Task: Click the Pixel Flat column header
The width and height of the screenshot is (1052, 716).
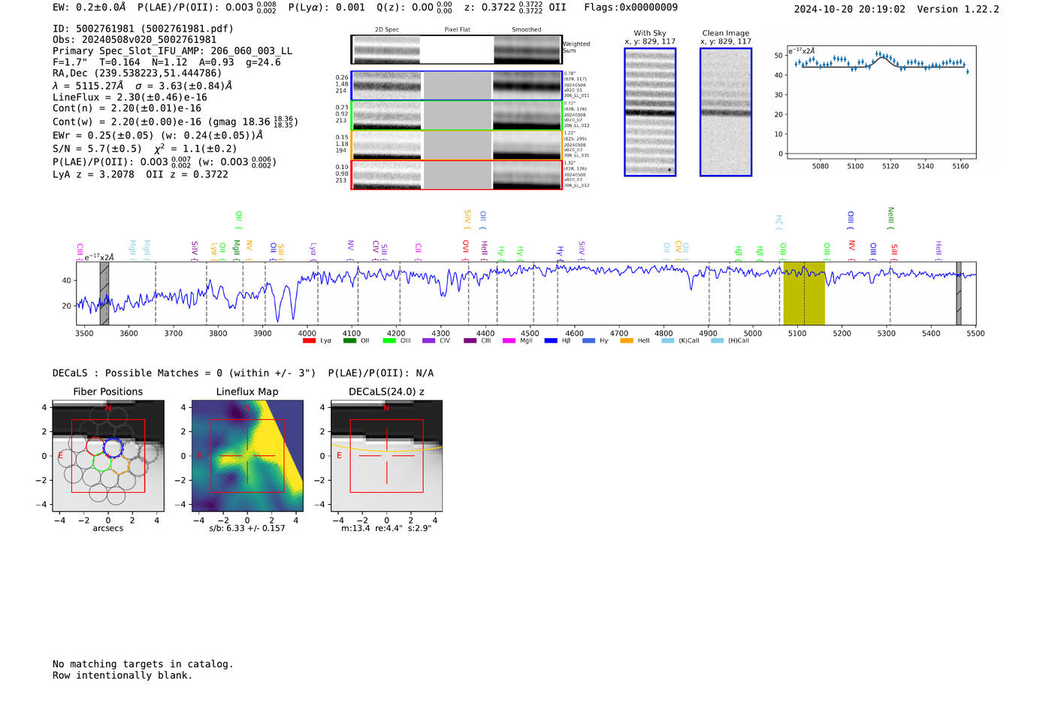Action: coord(457,30)
